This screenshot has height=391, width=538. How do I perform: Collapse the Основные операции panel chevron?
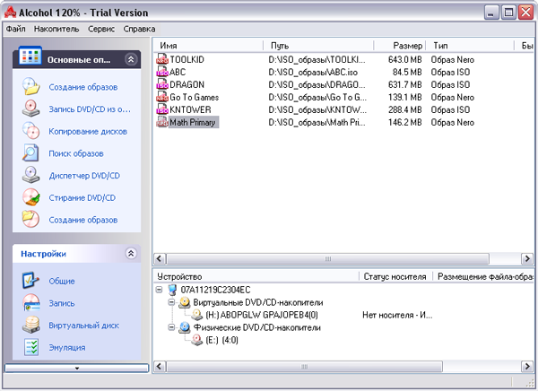point(131,59)
